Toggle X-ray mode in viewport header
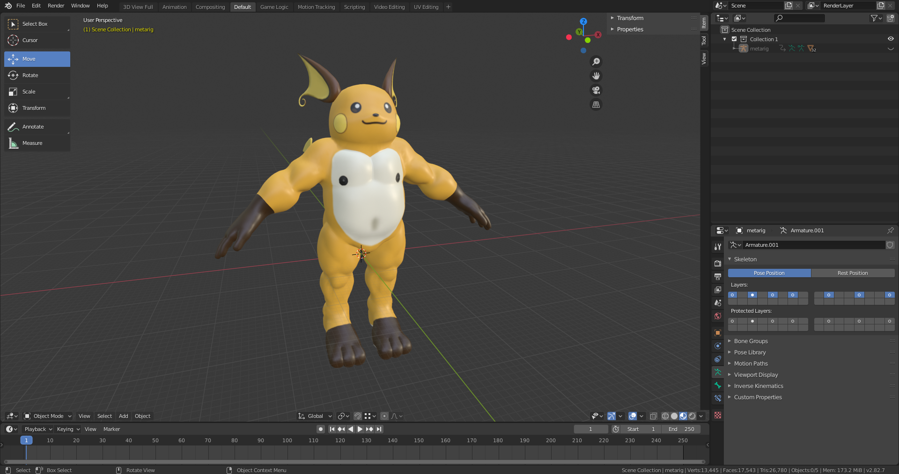Screen dimensions: 899x474 653,416
